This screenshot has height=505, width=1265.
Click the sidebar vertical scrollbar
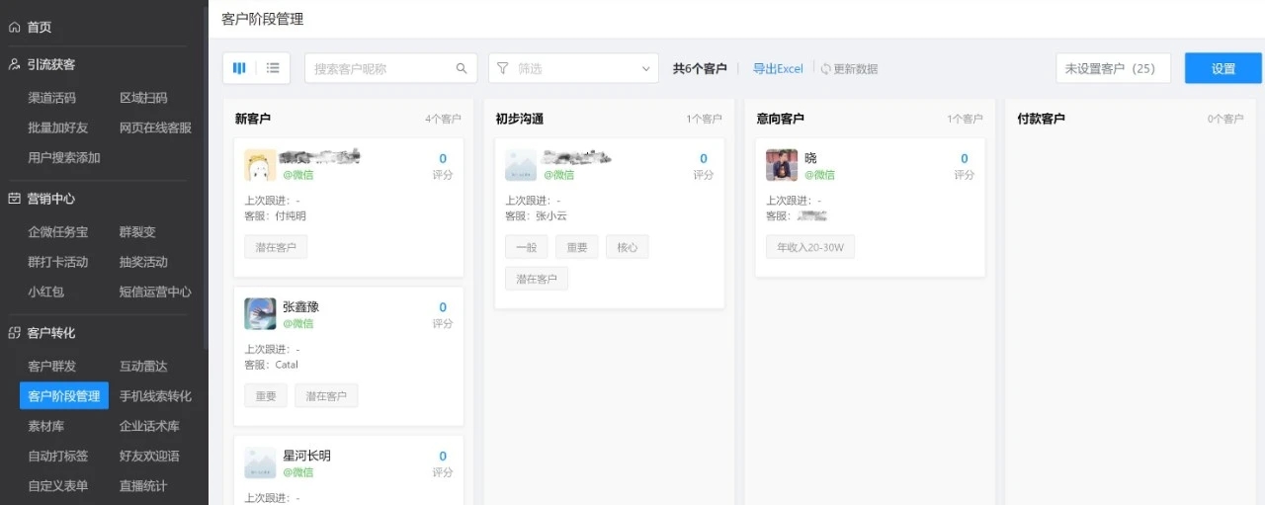(x=206, y=178)
